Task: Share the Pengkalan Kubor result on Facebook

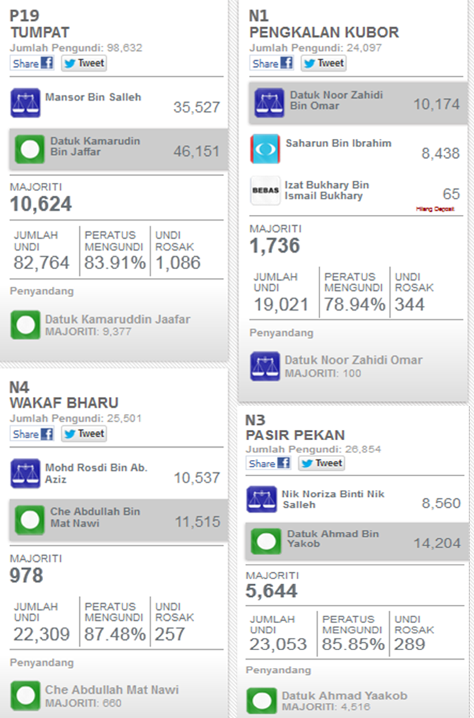Action: tap(272, 63)
